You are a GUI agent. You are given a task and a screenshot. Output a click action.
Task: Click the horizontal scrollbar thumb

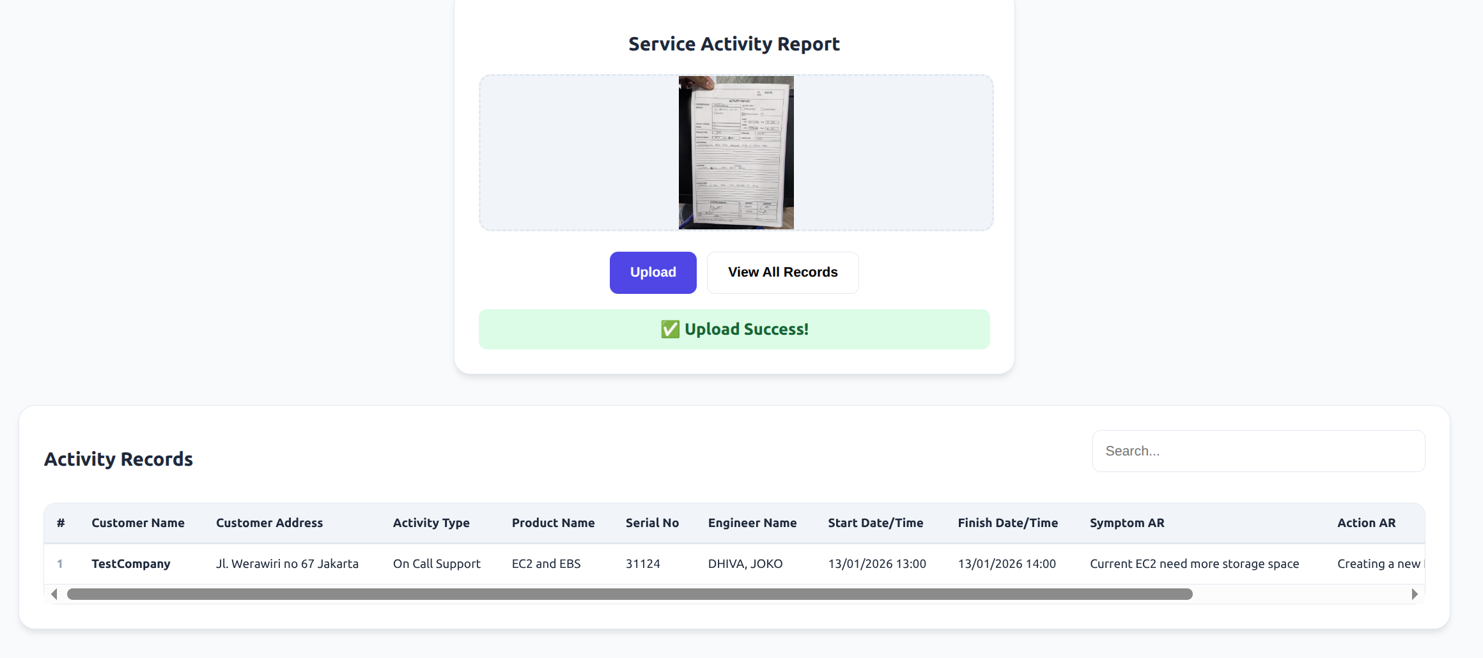(x=629, y=594)
